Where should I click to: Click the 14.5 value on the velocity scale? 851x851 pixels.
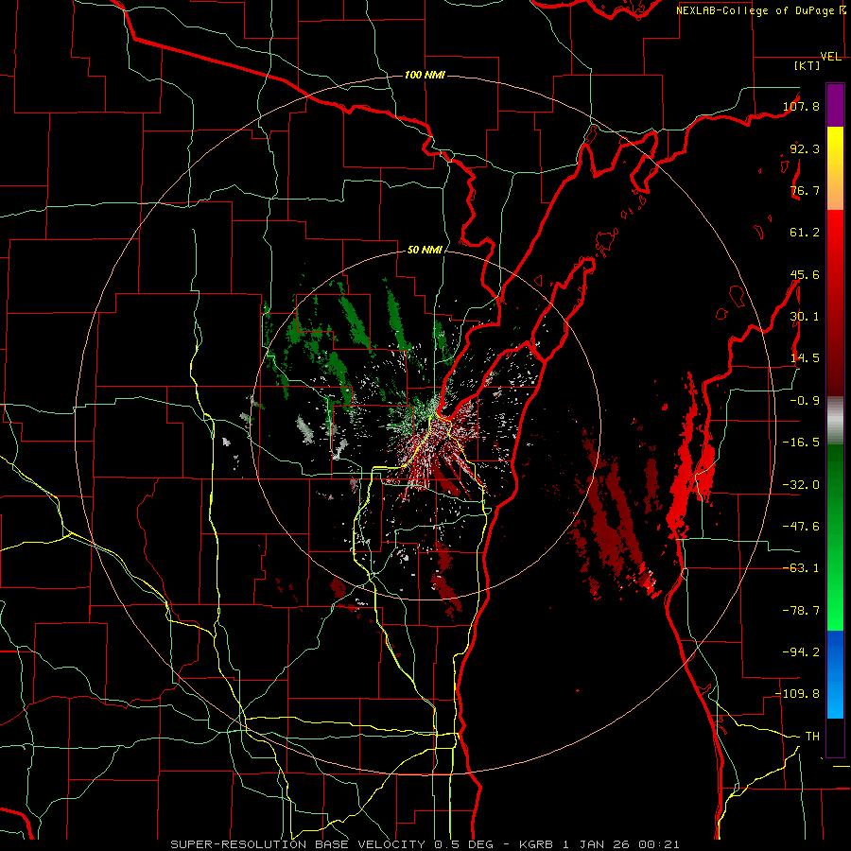coord(805,358)
